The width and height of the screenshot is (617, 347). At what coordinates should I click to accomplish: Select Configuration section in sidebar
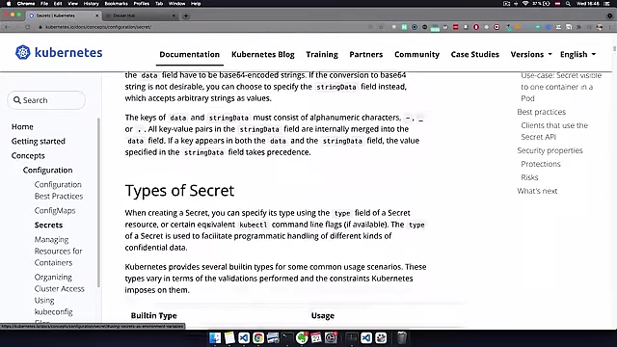(47, 170)
